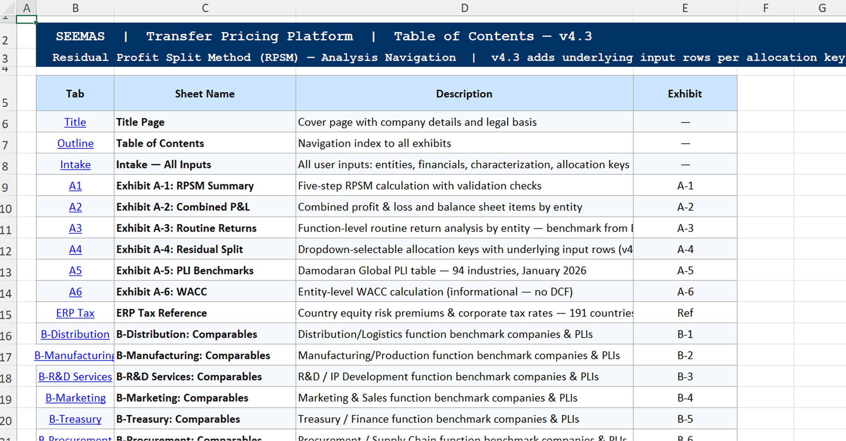This screenshot has width=846, height=441.
Task: Select 'B-Marketing: Comparables' cell
Action: 205,398
